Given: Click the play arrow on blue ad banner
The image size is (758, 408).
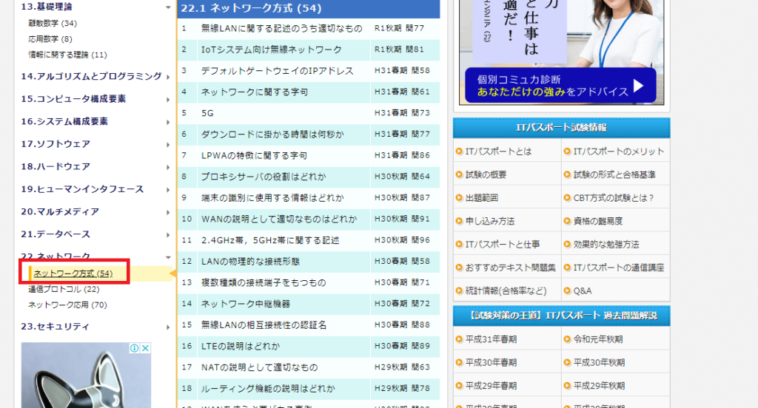Looking at the screenshot, I should point(639,86).
